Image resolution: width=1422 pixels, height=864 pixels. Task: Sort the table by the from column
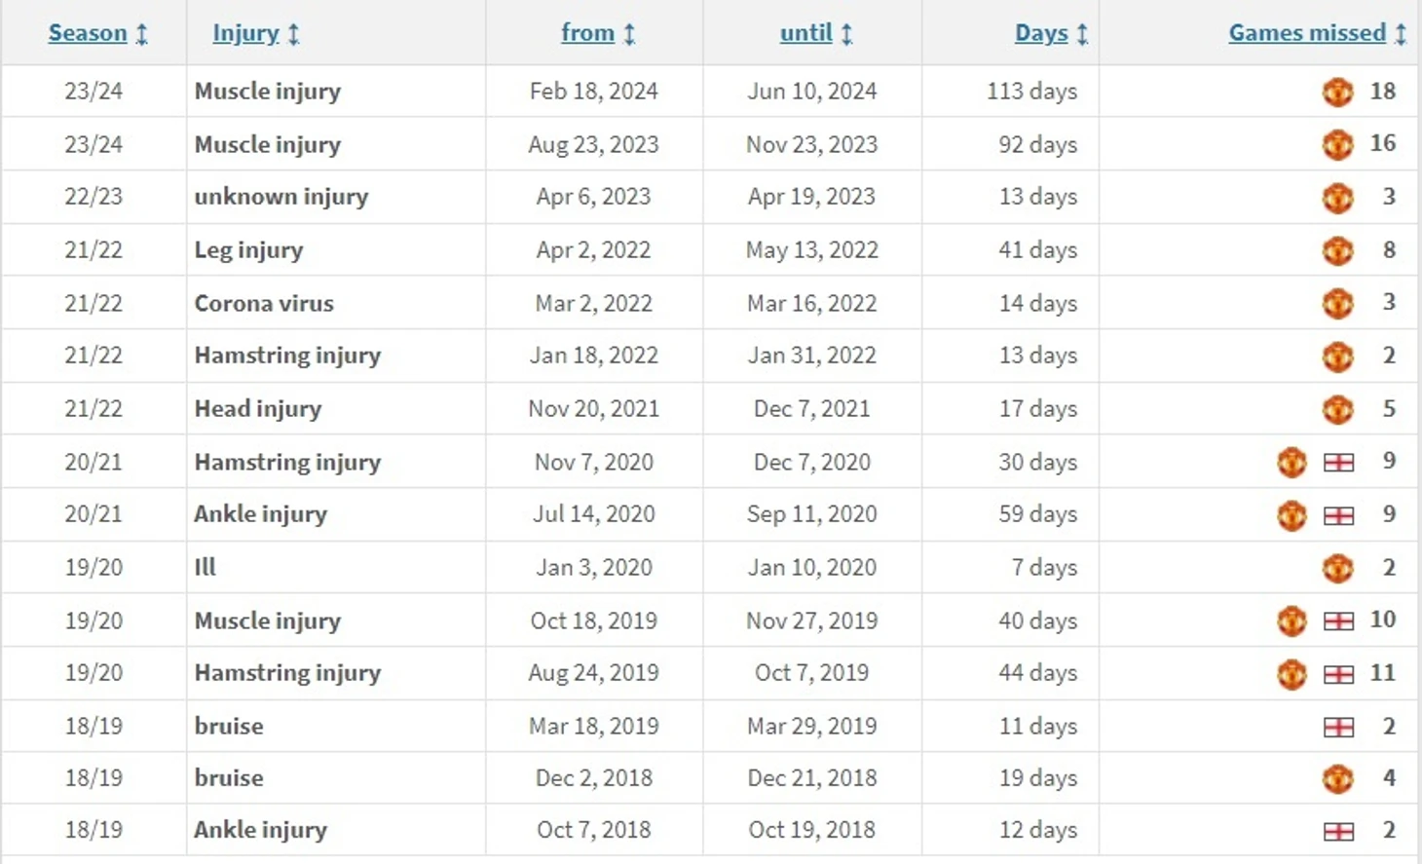[587, 33]
